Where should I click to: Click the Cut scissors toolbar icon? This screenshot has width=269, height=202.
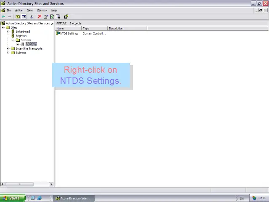[32, 17]
